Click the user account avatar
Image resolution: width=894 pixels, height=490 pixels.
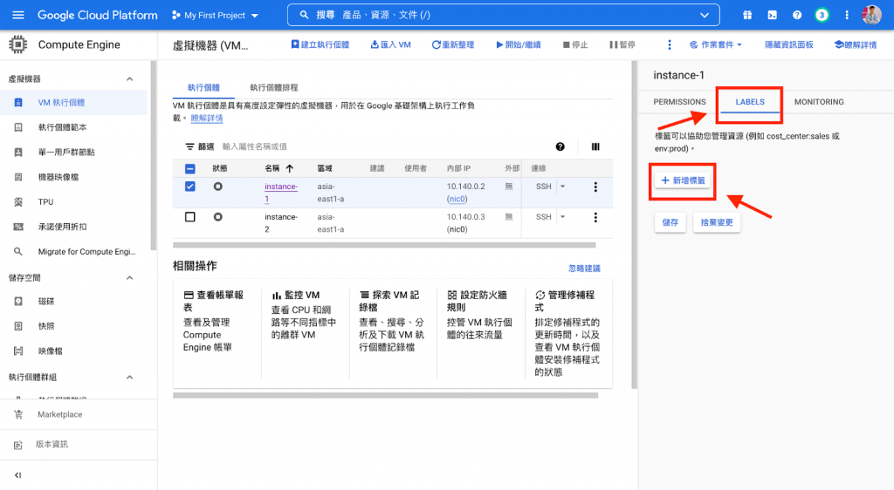(871, 16)
